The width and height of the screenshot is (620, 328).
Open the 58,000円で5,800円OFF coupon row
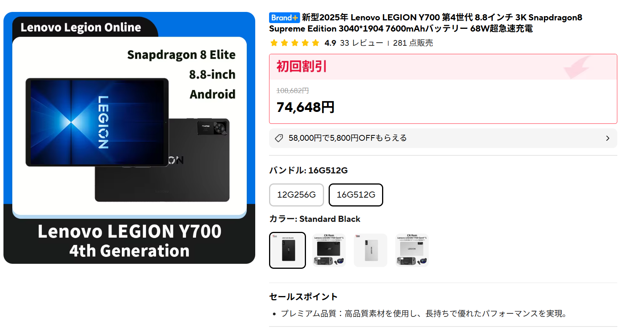[x=443, y=138]
